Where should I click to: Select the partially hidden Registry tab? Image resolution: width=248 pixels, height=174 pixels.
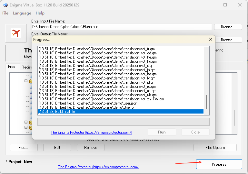pyautogui.click(x=27, y=67)
